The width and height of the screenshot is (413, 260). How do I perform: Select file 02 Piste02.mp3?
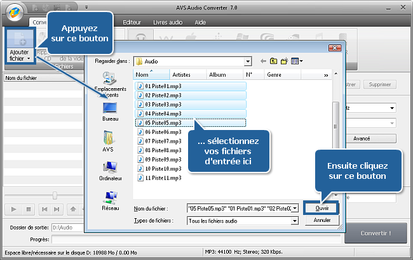191,95
